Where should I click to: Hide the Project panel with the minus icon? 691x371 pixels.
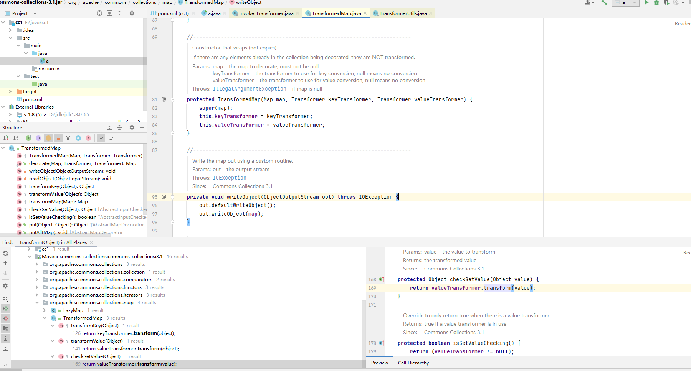coord(142,13)
